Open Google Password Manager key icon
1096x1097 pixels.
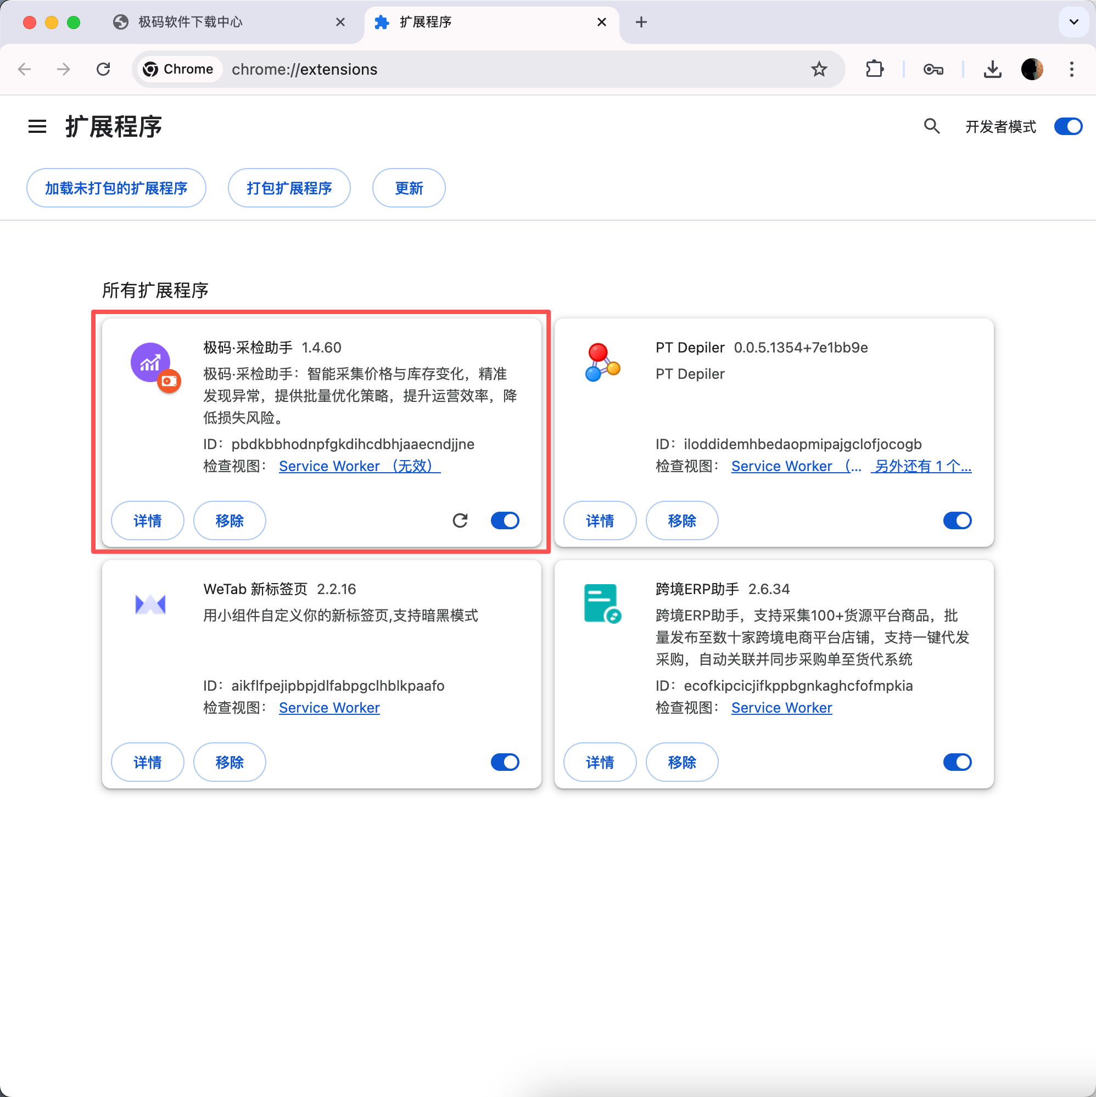click(933, 69)
